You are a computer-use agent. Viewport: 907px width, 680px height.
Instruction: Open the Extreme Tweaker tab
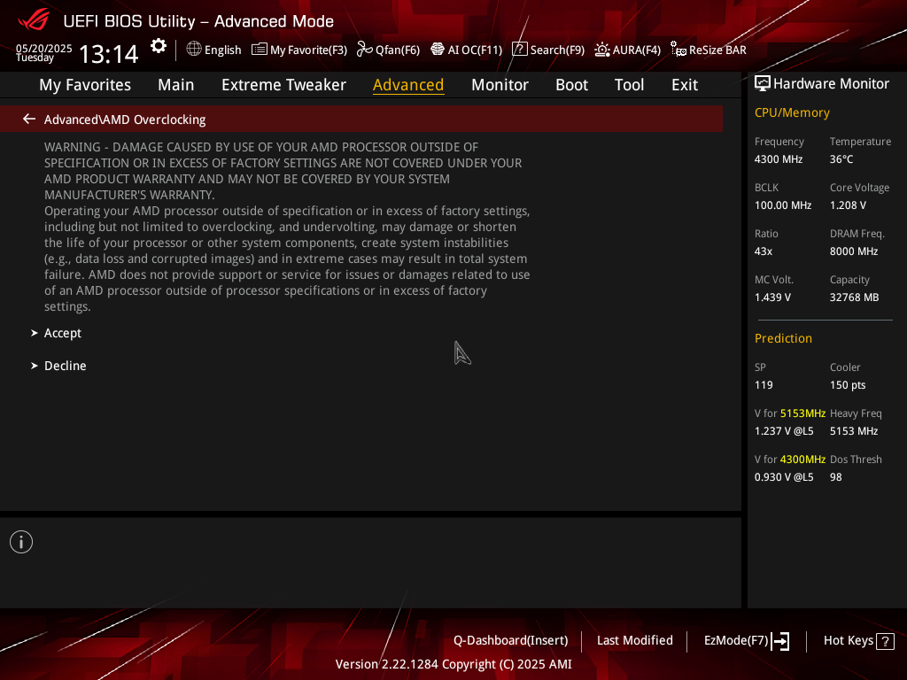coord(283,85)
